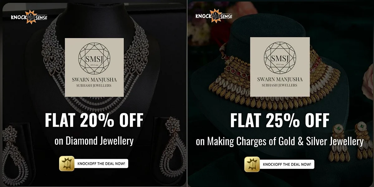Select the Flat 25% Off headline
Screen dimensions: 374x187
(x=280, y=120)
